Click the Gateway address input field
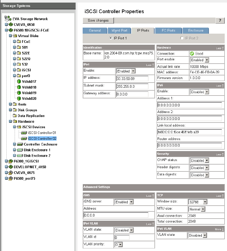This screenshot has width=227, height=251. click(x=132, y=94)
